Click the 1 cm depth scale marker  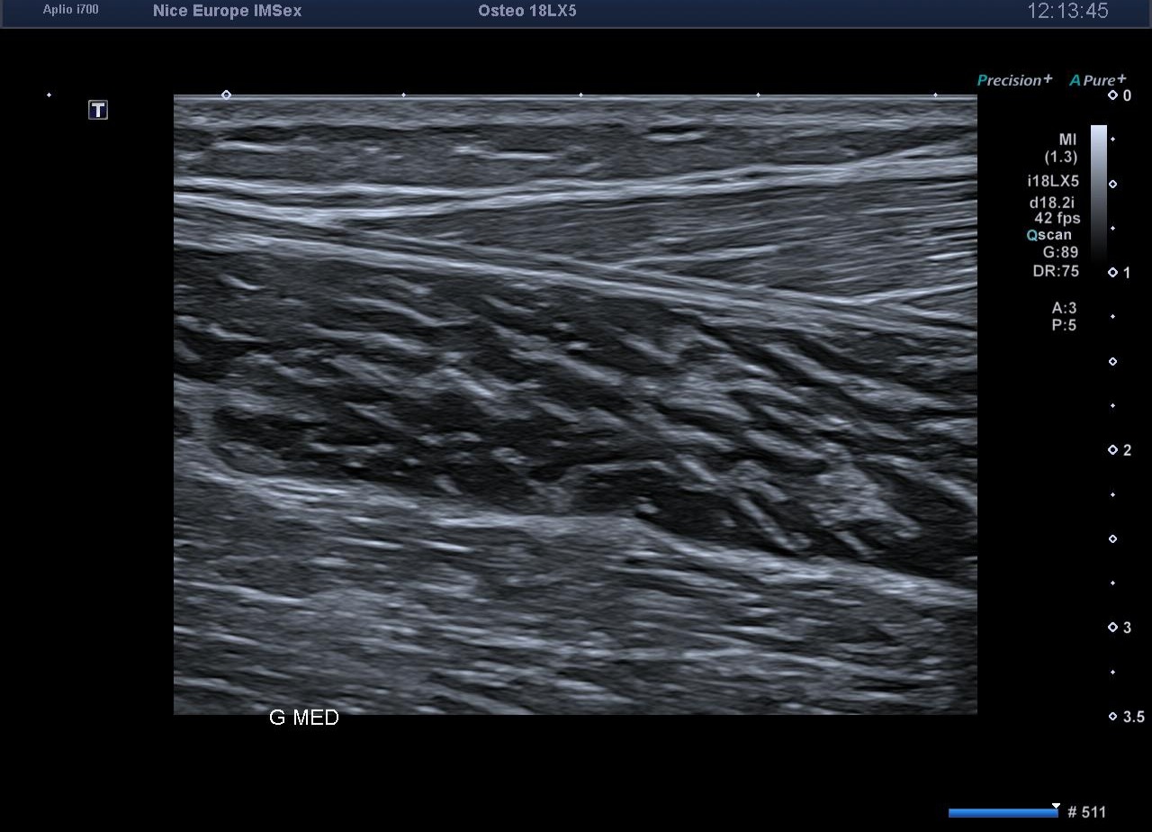pyautogui.click(x=1119, y=273)
